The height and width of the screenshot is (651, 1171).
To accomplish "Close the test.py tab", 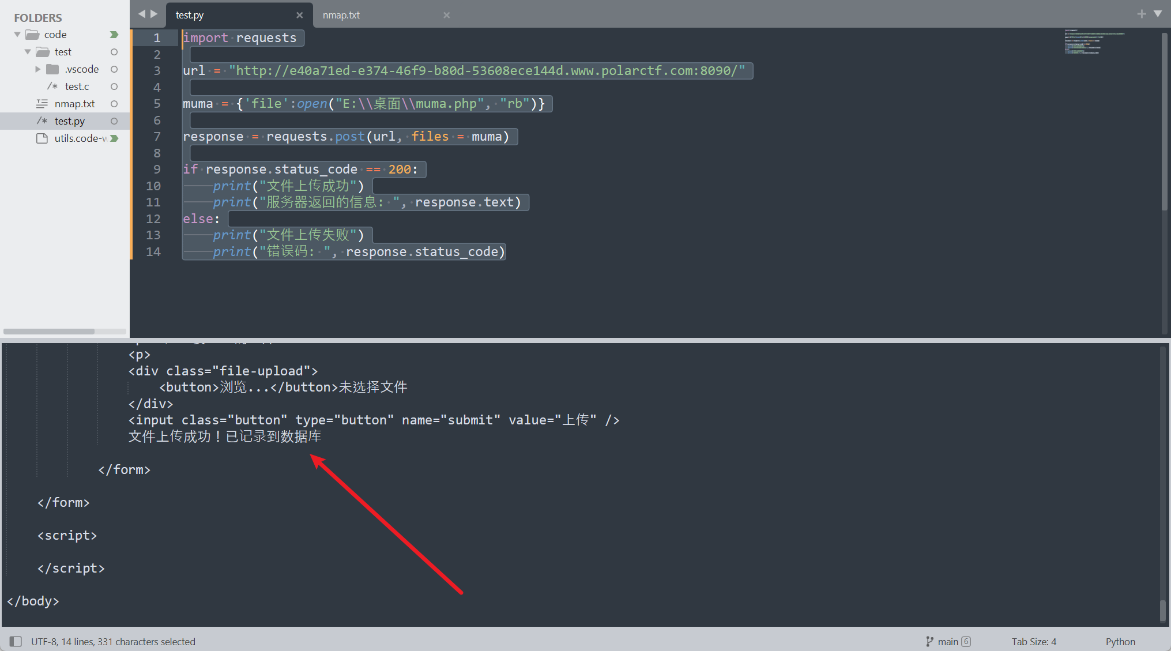I will [299, 15].
